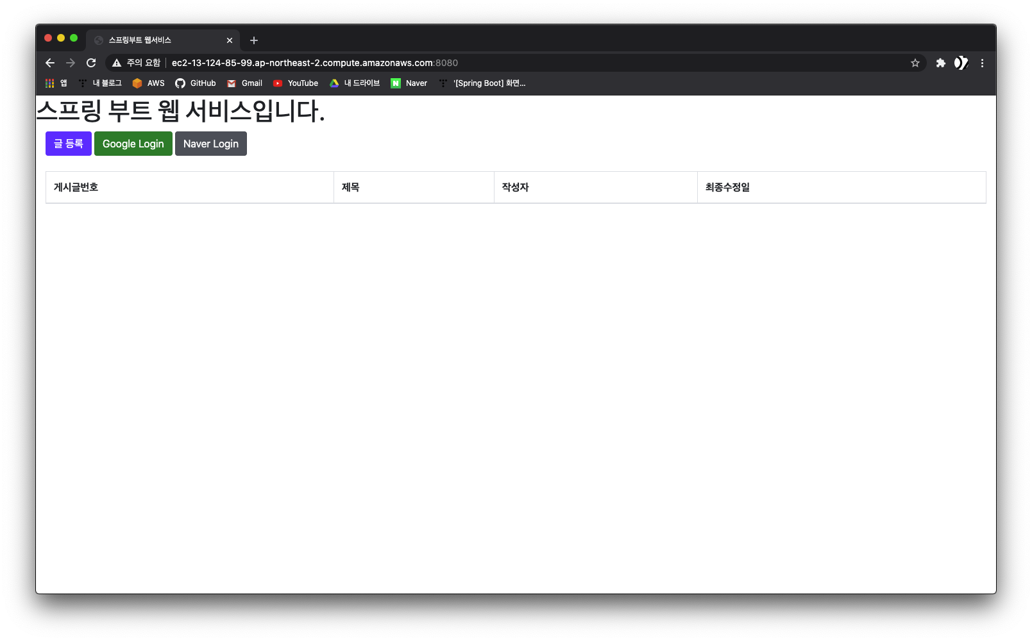
Task: Open a new tab with plus button
Action: click(x=254, y=40)
